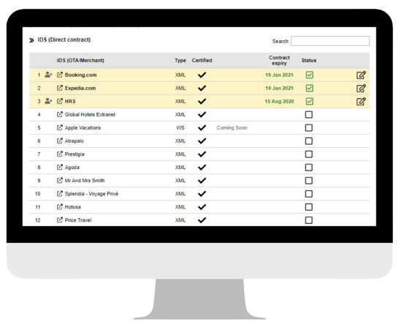Uncheck the HRS status checkbox
Viewport: 404px width, 330px height.
point(309,102)
